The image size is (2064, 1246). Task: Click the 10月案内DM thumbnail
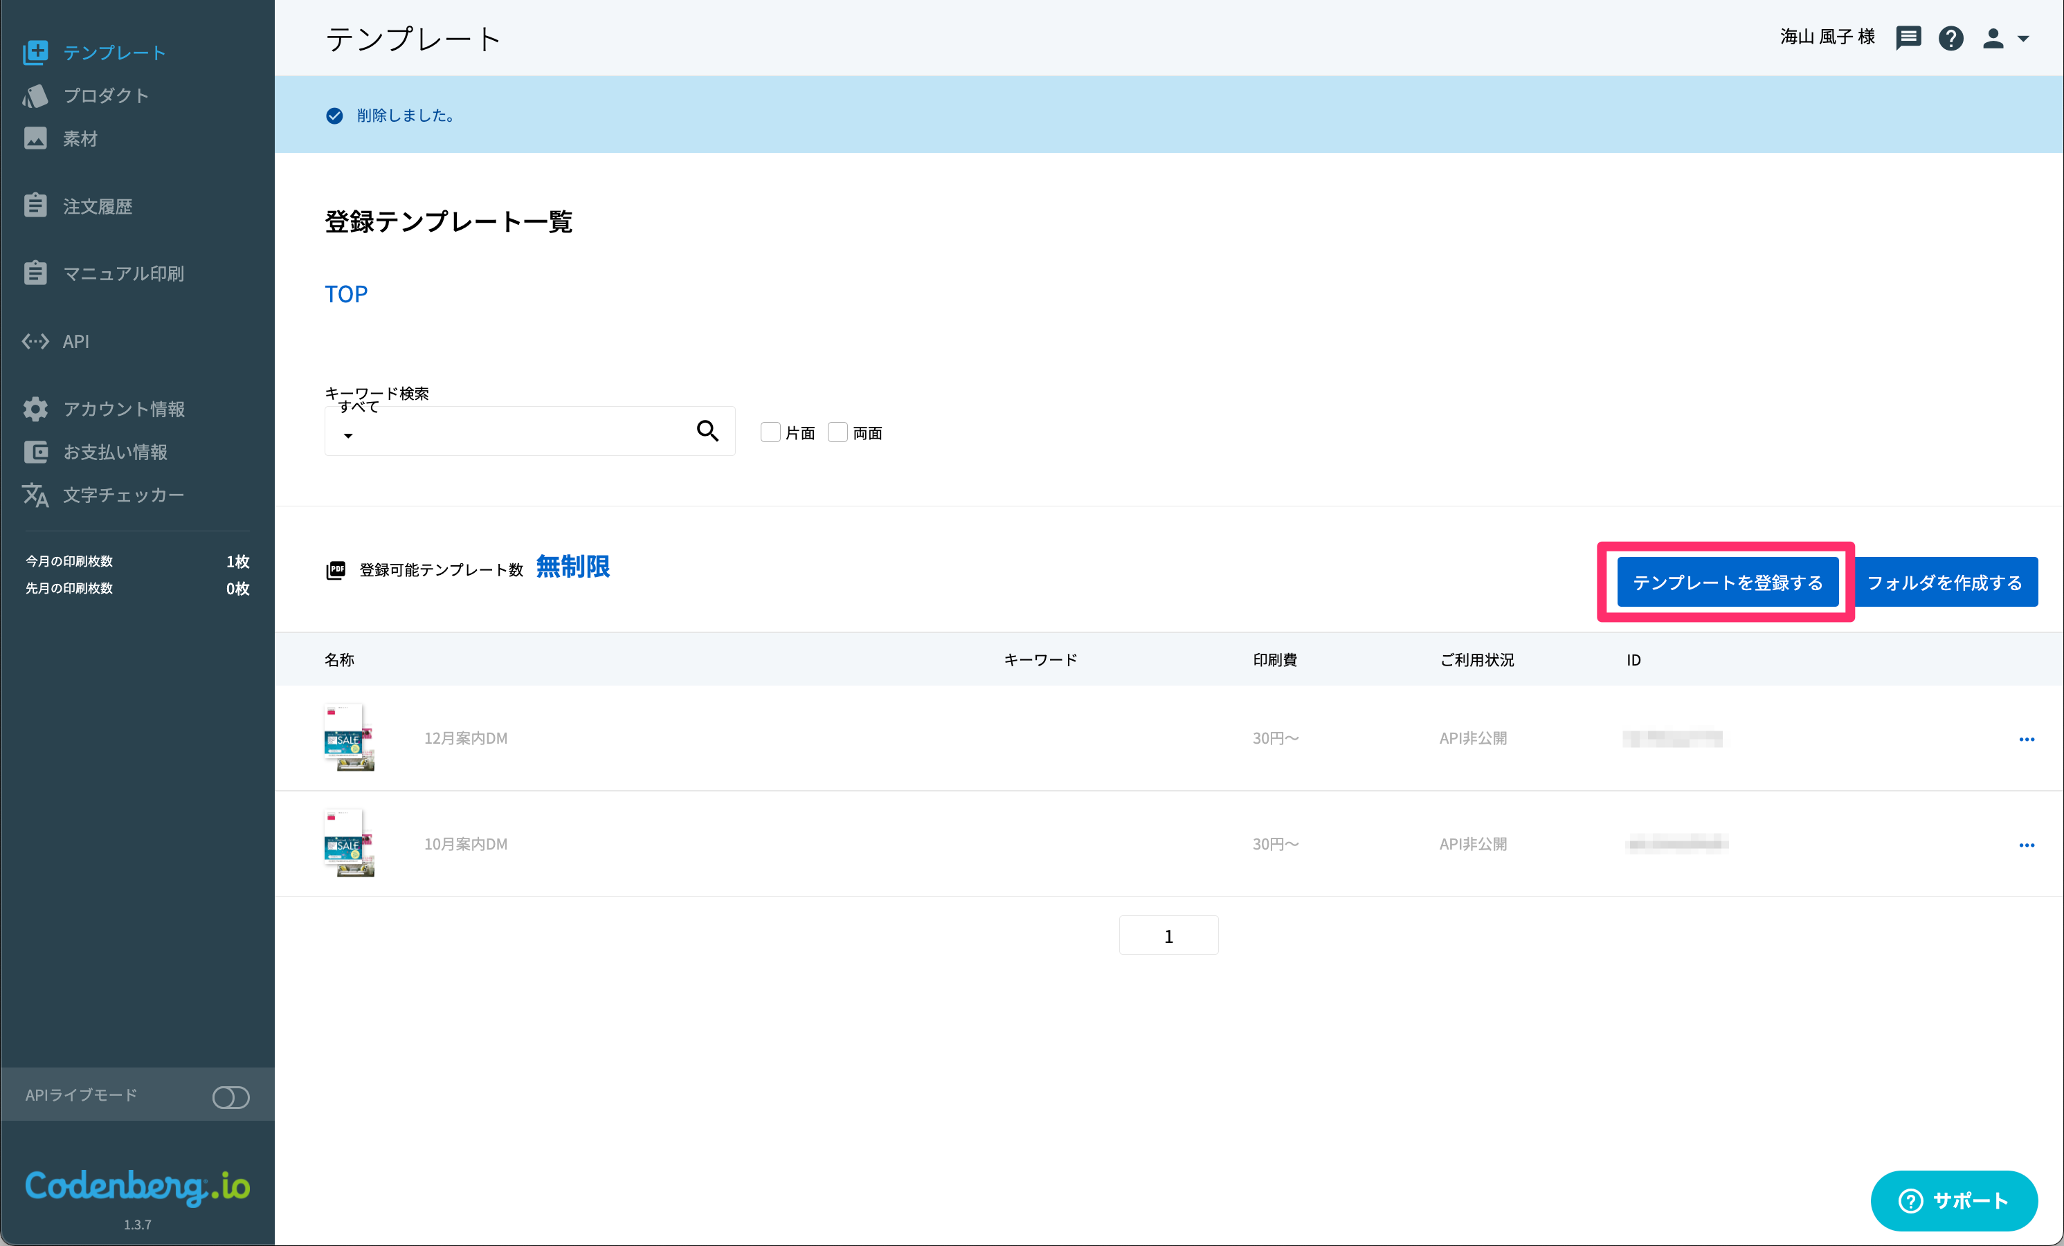348,843
